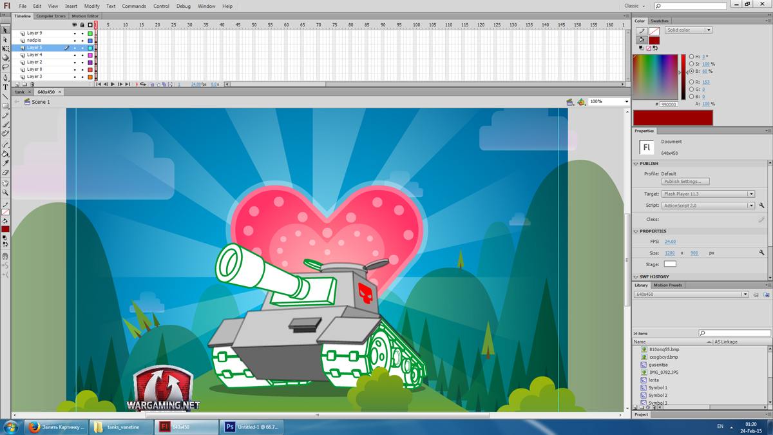
Task: Open the Commands menu
Action: coord(134,6)
